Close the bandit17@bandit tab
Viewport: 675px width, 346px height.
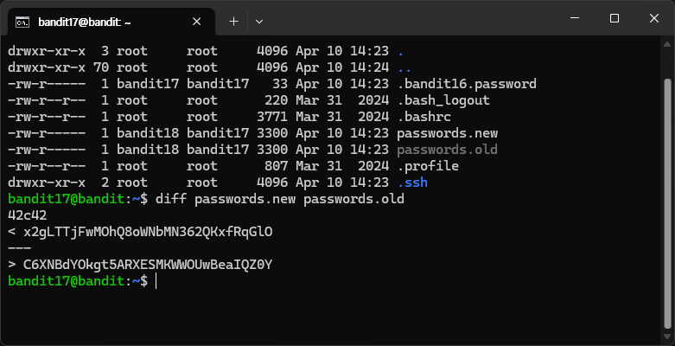coord(196,22)
